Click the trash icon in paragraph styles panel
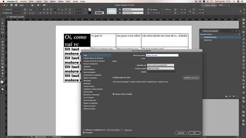This screenshot has height=138, width=246. click(237, 96)
